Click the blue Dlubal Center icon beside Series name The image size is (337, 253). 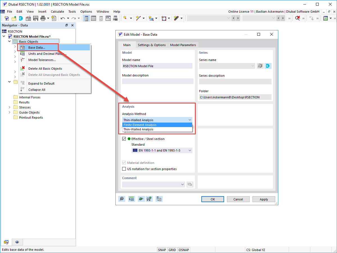click(268, 66)
